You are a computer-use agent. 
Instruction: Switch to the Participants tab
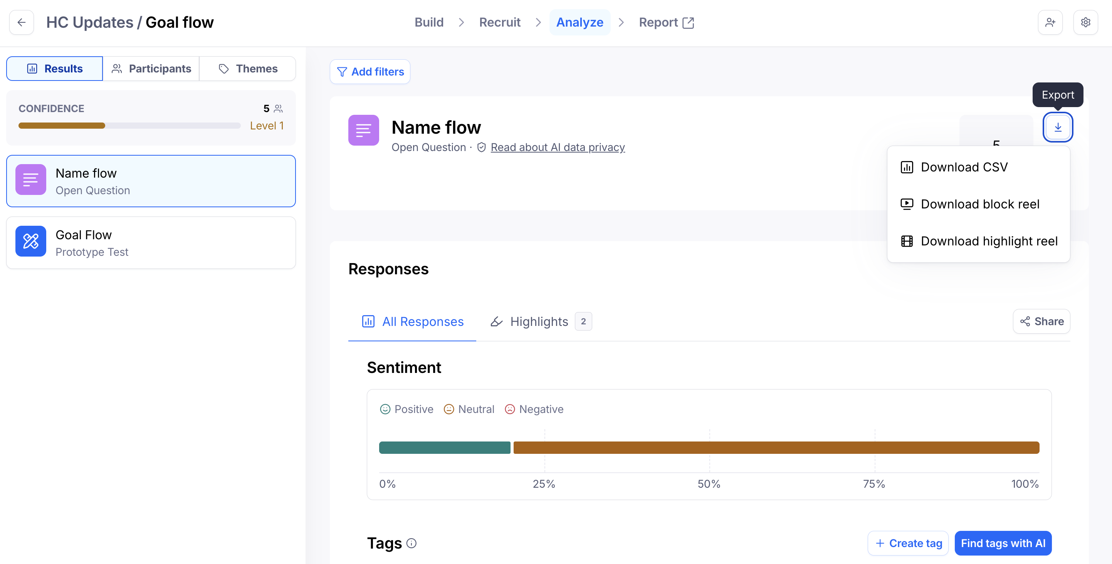click(x=151, y=69)
